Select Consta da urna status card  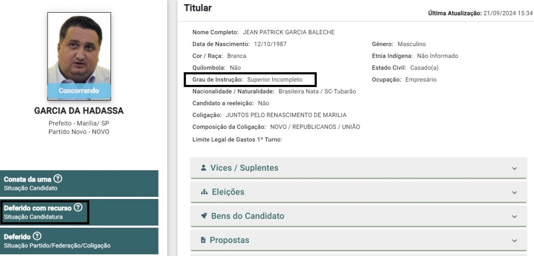79,184
